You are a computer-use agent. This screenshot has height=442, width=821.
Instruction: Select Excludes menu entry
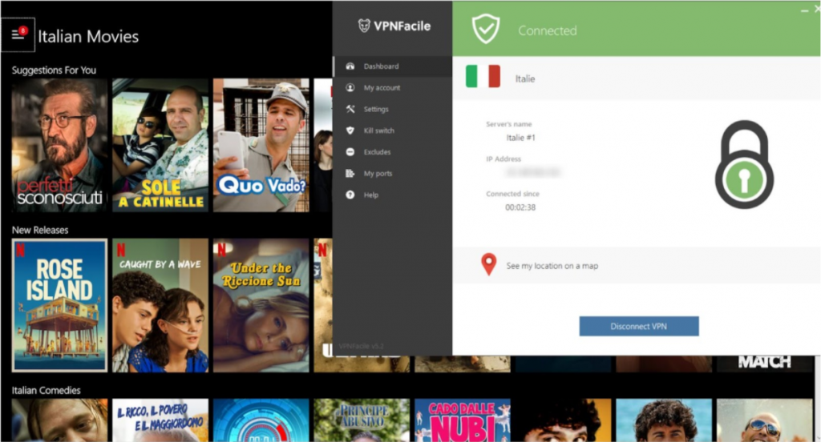pos(392,152)
